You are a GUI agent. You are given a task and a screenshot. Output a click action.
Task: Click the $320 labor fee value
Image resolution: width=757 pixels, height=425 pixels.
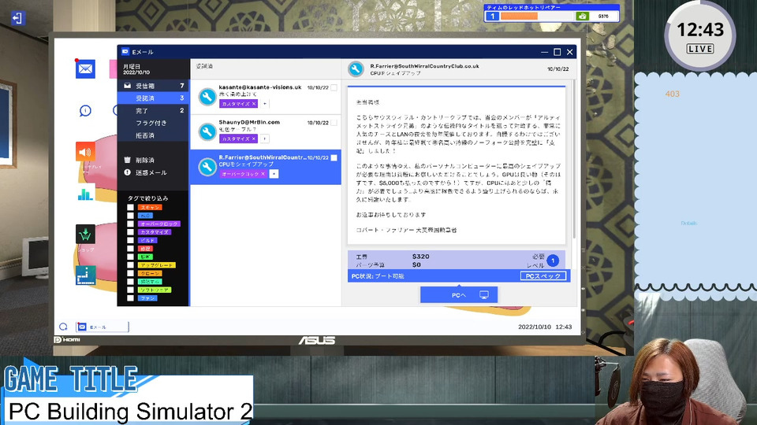tap(420, 257)
